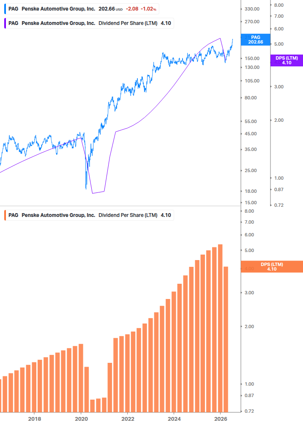Click the 15.00 price axis label
303x425 pixels.
[251, 203]
